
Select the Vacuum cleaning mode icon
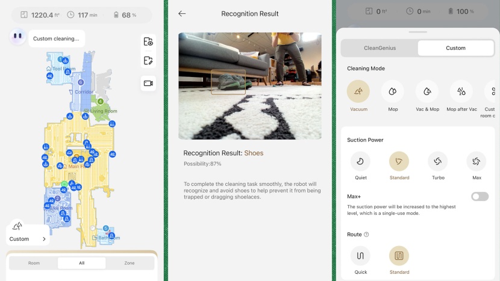click(x=358, y=91)
